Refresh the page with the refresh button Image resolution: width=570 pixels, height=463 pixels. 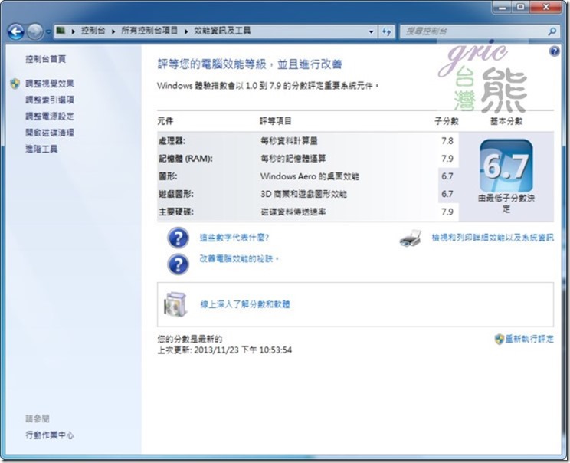tap(386, 31)
